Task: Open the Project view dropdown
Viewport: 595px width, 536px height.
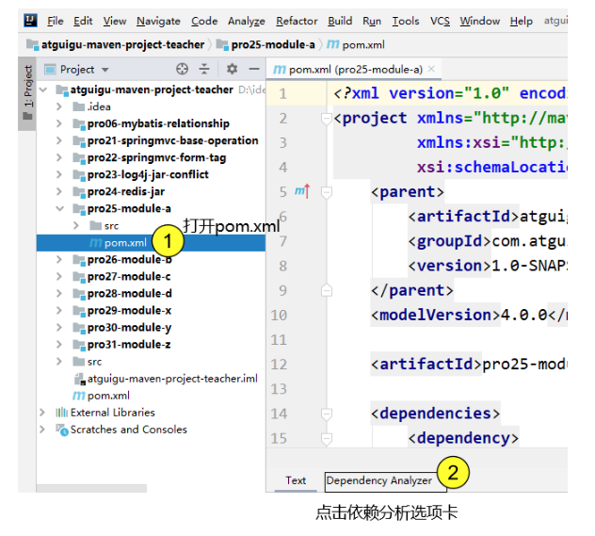Action: click(x=105, y=69)
